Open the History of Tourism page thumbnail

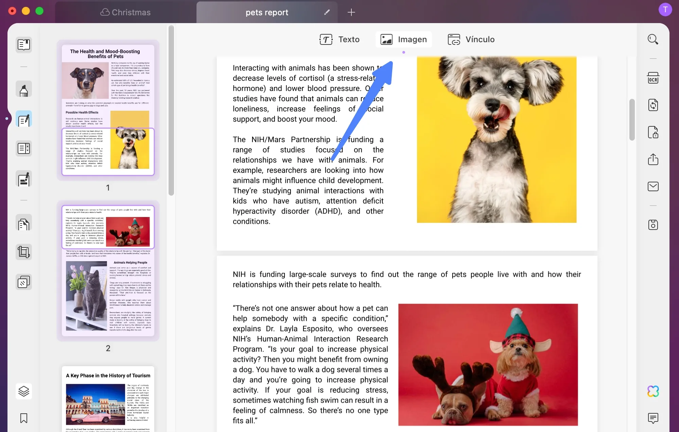click(x=108, y=399)
